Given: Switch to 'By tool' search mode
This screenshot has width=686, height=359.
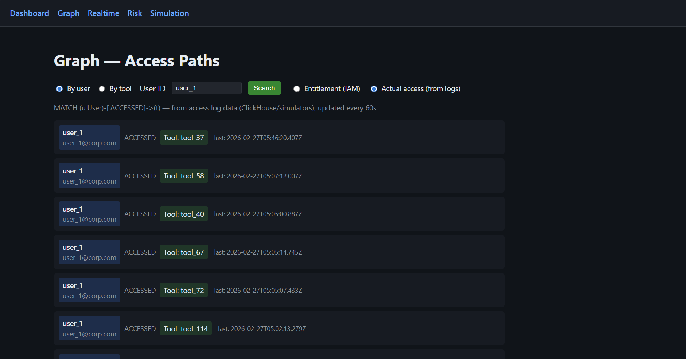Looking at the screenshot, I should point(101,88).
